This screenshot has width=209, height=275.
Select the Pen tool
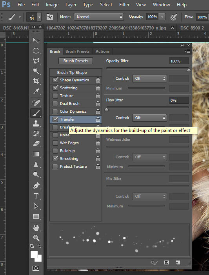click(36, 186)
